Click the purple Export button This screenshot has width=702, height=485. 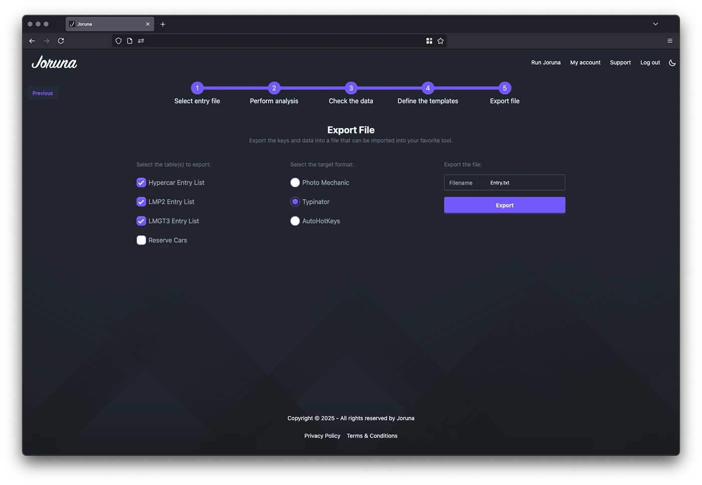pyautogui.click(x=504, y=205)
